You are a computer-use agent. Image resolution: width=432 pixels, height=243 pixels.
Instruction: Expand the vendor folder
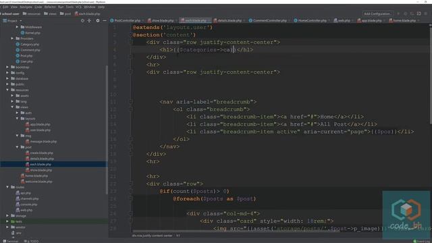point(7,227)
